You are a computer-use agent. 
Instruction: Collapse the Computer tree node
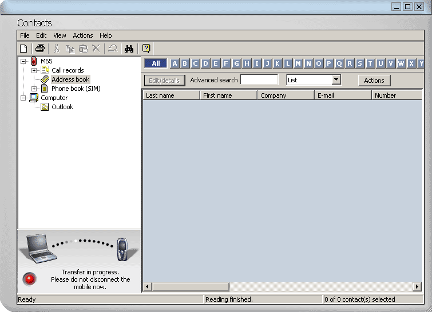pos(23,98)
